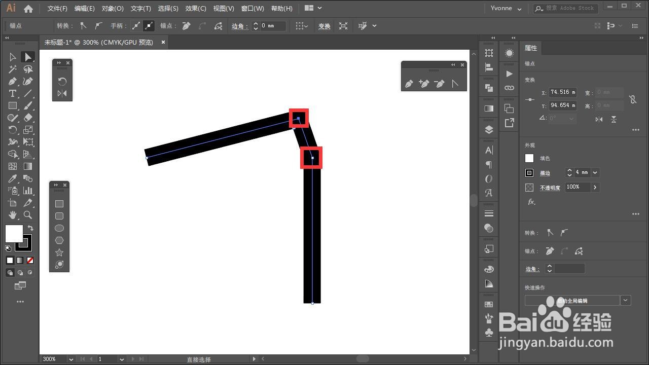
Task: Open the stroke weight dropdown in Properties
Action: click(595, 173)
